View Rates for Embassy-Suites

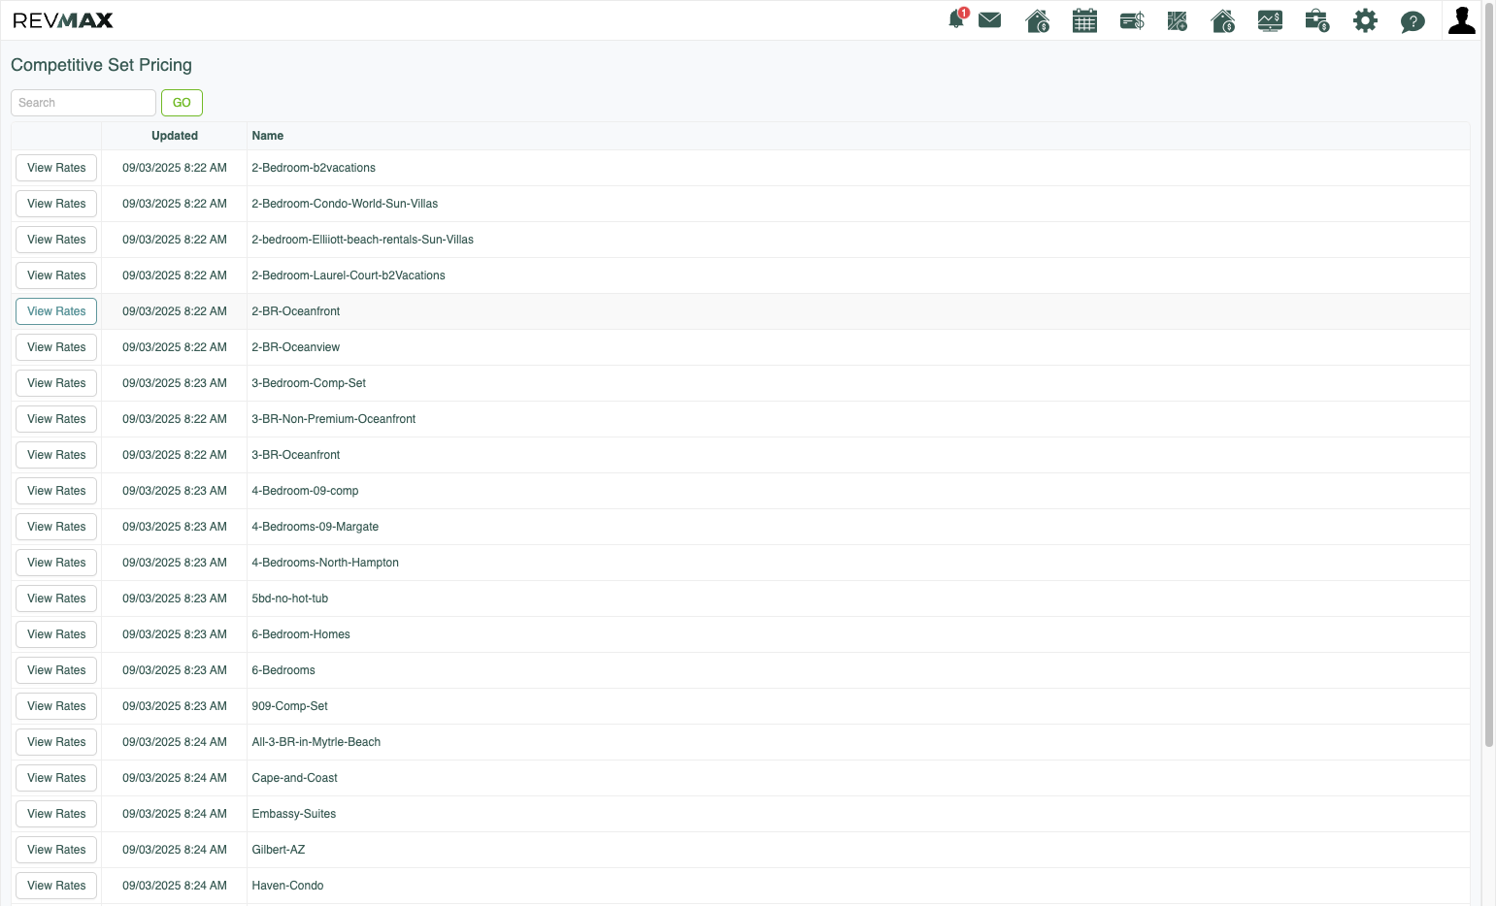(x=56, y=814)
